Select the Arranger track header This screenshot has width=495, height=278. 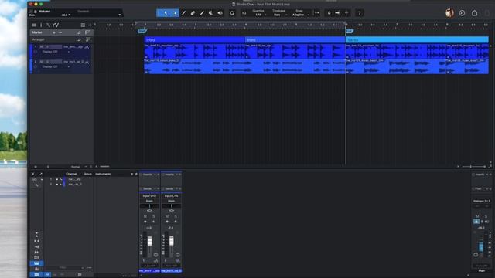pos(61,39)
